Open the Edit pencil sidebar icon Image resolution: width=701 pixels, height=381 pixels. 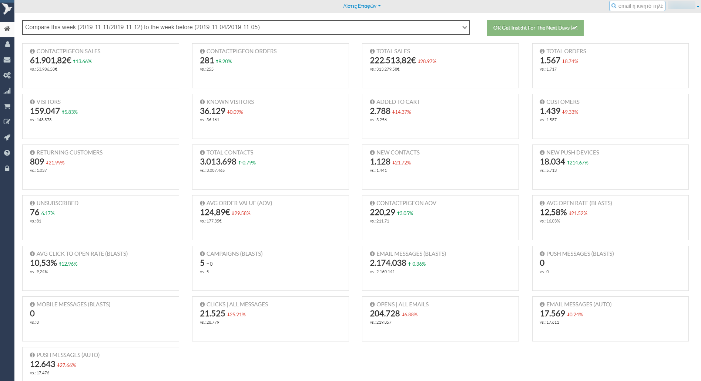point(7,122)
